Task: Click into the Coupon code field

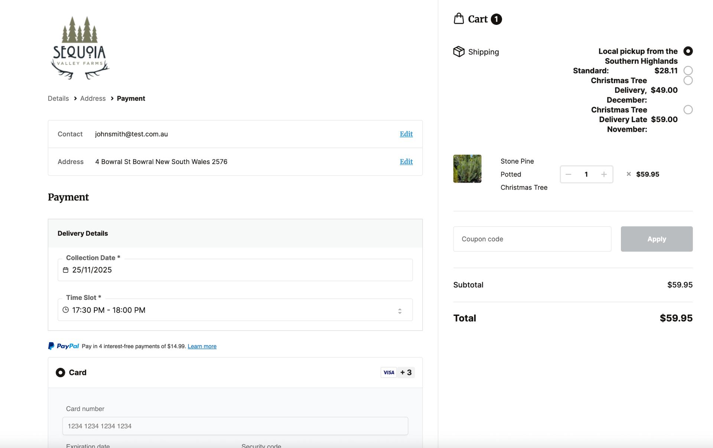Action: [532, 239]
